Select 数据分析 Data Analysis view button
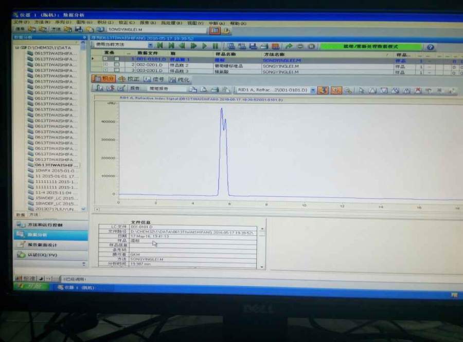463x342 pixels. 51,235
